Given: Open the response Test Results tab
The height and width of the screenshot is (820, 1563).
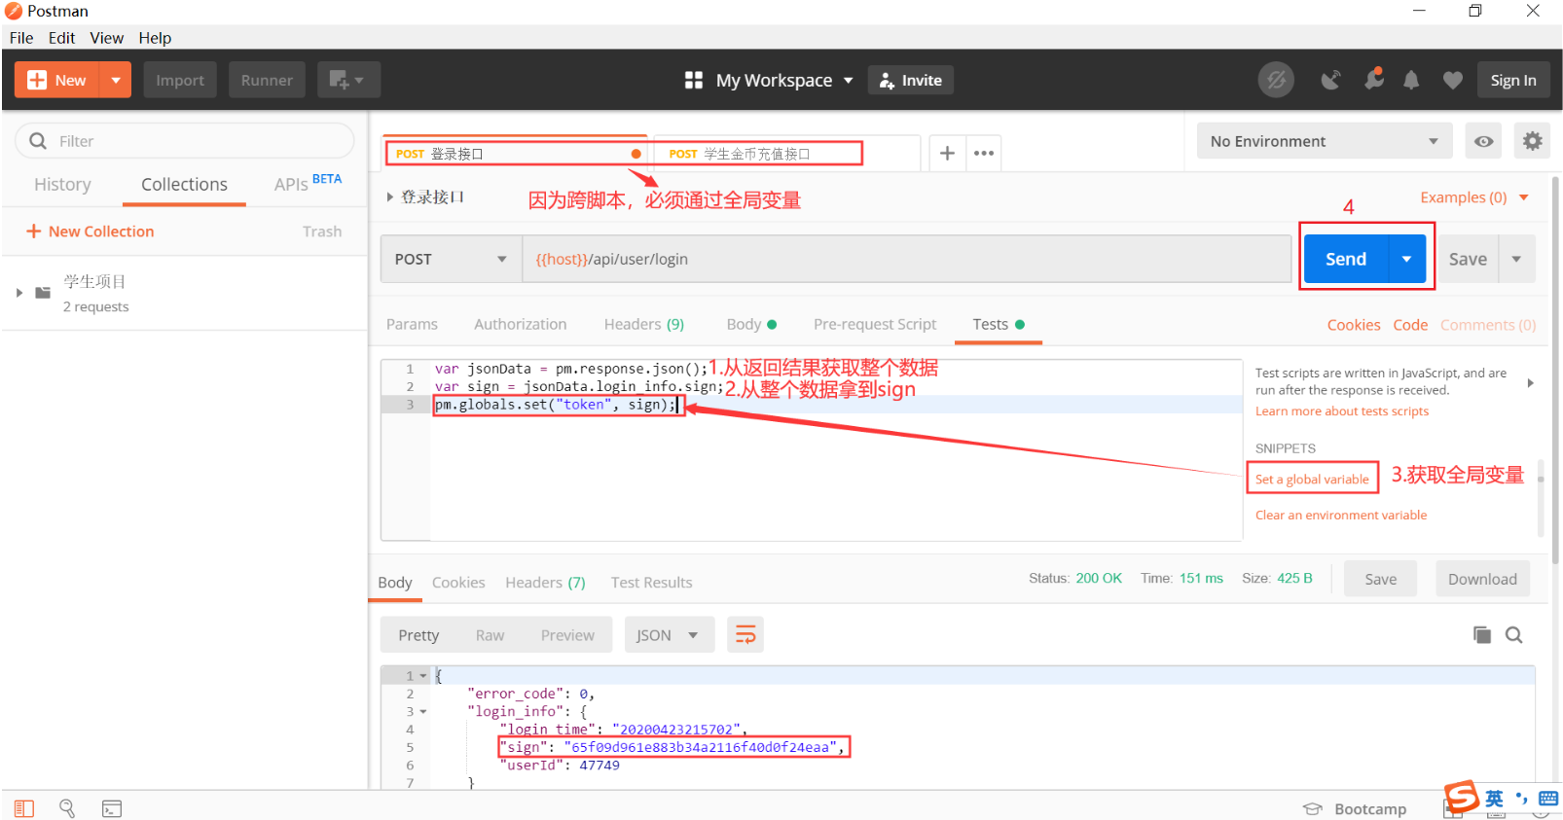Looking at the screenshot, I should point(652,582).
